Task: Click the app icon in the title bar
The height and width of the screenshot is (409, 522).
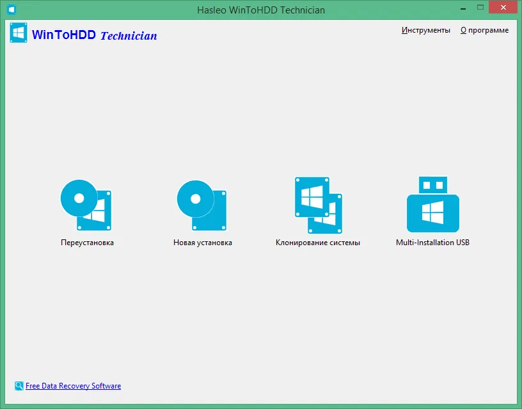Action: [x=12, y=10]
